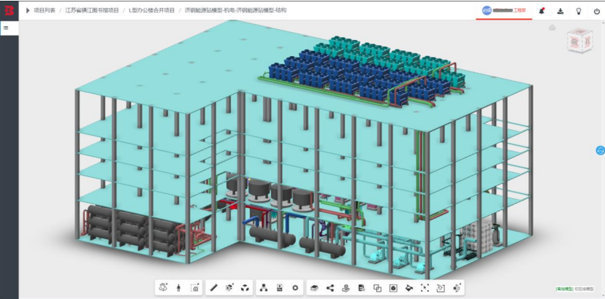Screen dimensions: 605x299
Task: Click the mirror flip icon in the toolbar
Action: (x=457, y=287)
